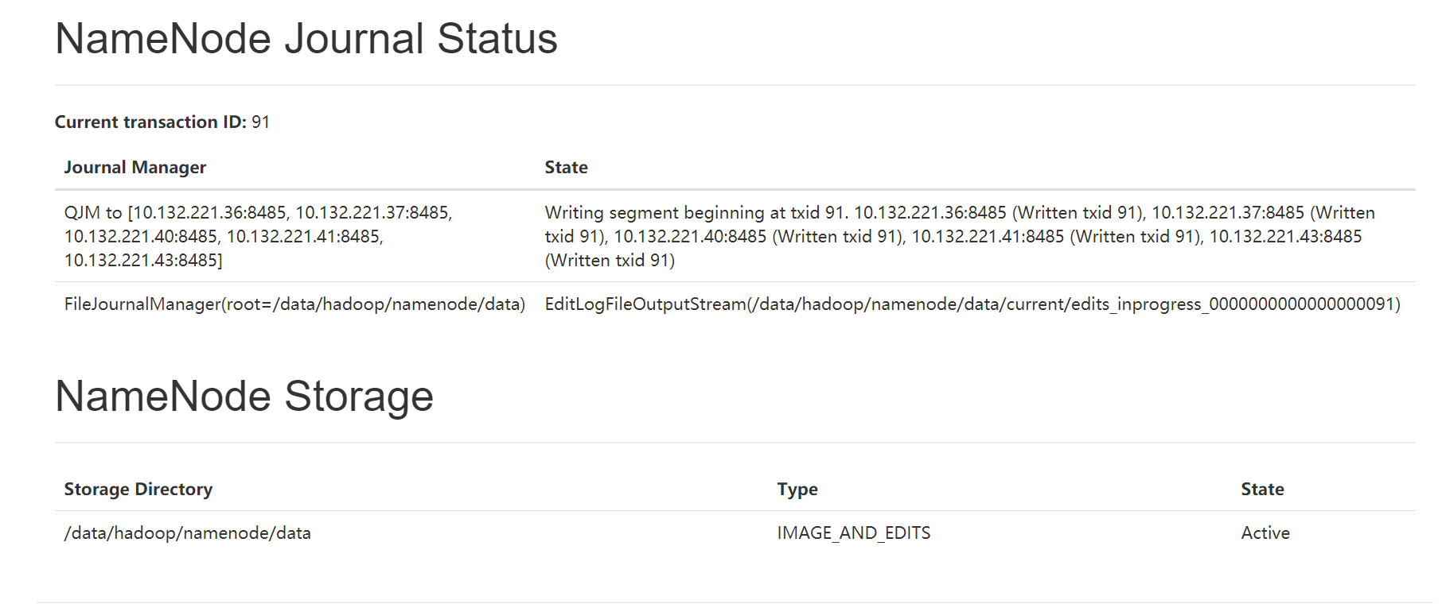1442x608 pixels.
Task: Click the IMAGE_AND_EDITS type value
Action: (x=853, y=533)
